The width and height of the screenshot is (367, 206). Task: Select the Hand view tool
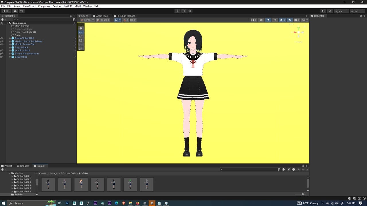click(81, 28)
